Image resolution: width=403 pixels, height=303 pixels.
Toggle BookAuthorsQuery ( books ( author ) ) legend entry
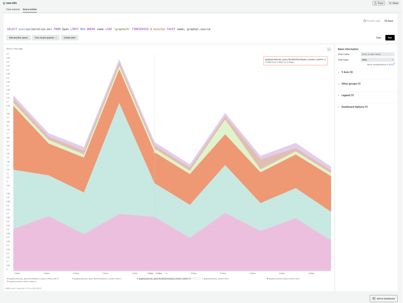point(164,278)
